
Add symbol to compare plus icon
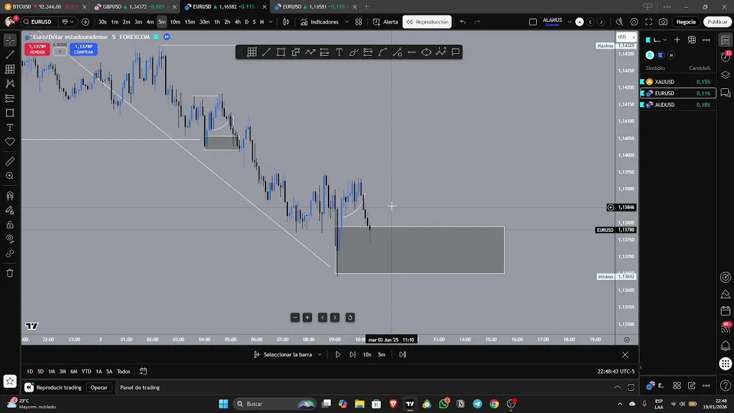[x=85, y=22]
